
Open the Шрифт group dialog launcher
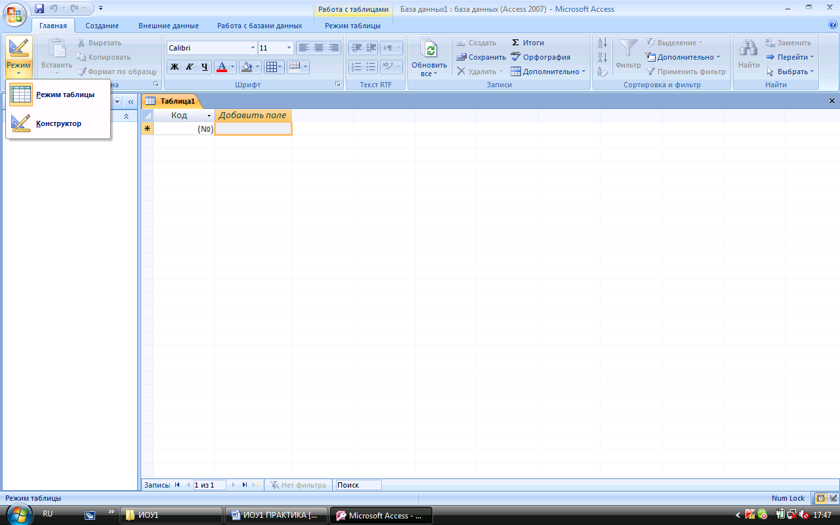click(x=337, y=85)
